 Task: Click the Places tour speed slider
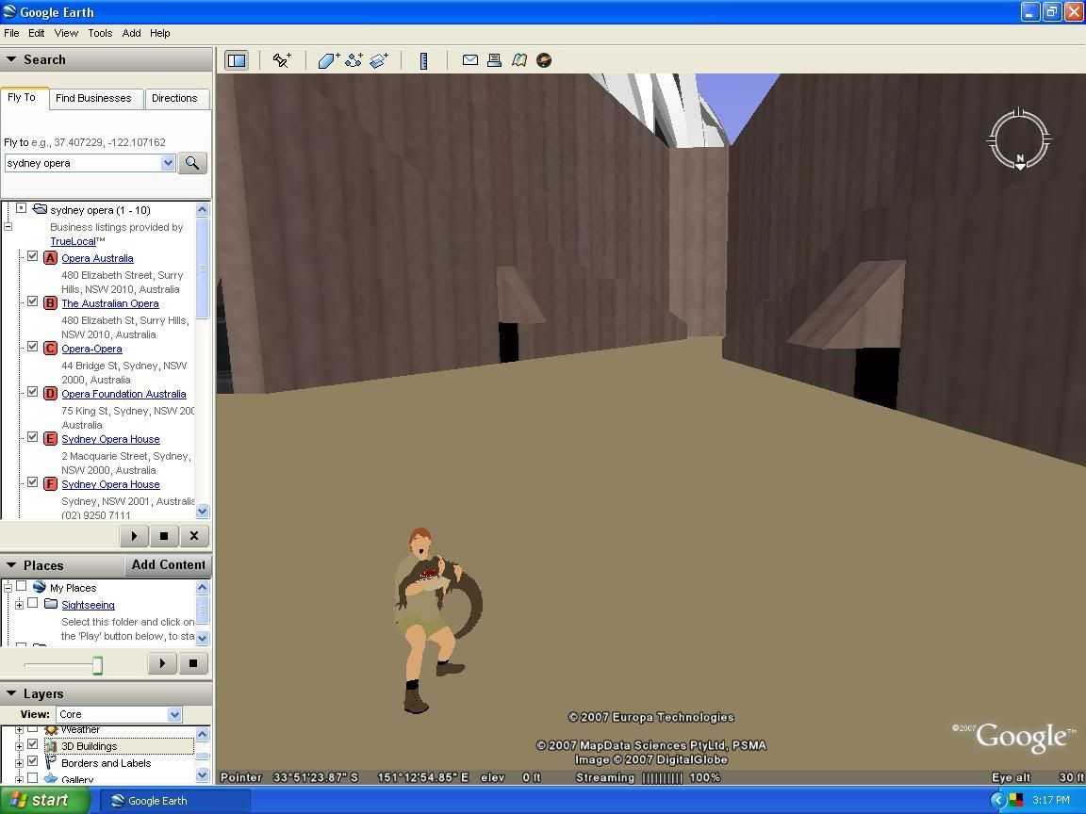click(x=98, y=665)
